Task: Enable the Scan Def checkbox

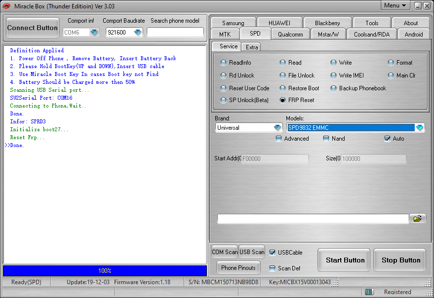Action: pyautogui.click(x=273, y=268)
